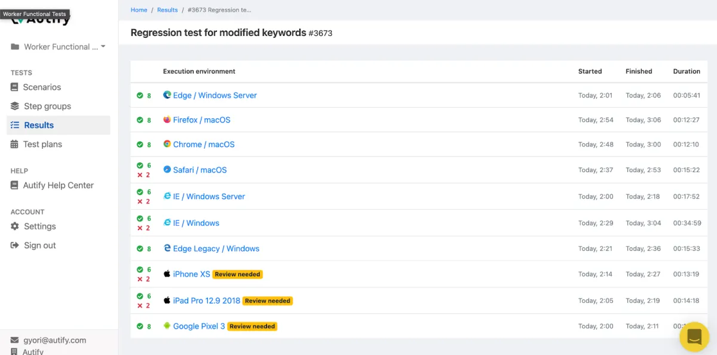
Task: Open Edge Legacy / Windows result
Action: 216,249
